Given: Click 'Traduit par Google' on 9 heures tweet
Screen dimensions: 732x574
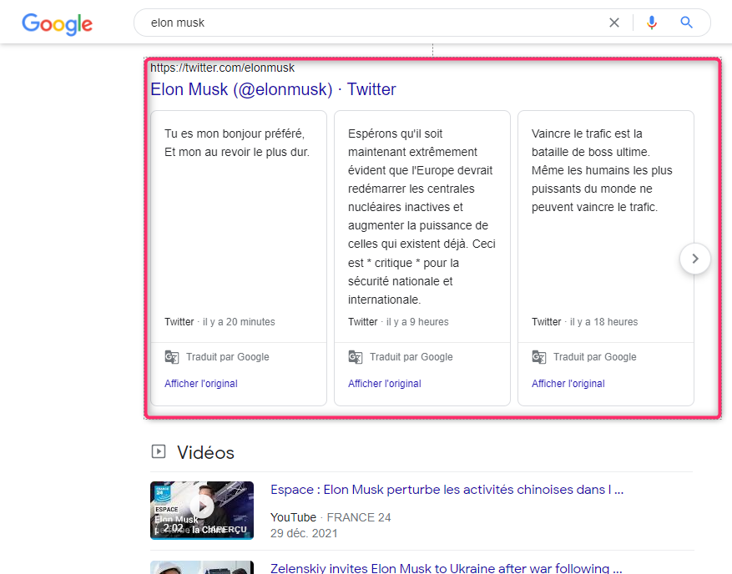Looking at the screenshot, I should 411,357.
